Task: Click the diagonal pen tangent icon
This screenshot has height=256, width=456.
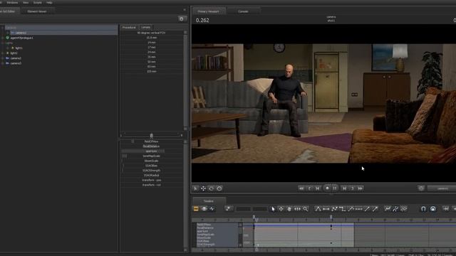Action: coord(375,208)
